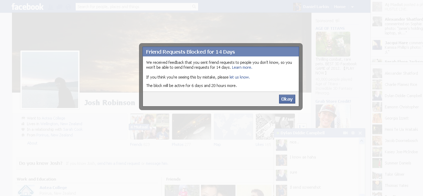Expand the profile sections dropdown next to Likes
The image size is (423, 196).
302,126
